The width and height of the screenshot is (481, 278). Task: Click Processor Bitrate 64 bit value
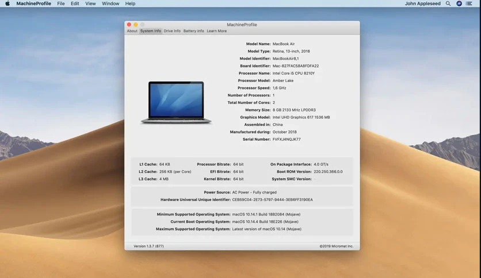(x=238, y=164)
